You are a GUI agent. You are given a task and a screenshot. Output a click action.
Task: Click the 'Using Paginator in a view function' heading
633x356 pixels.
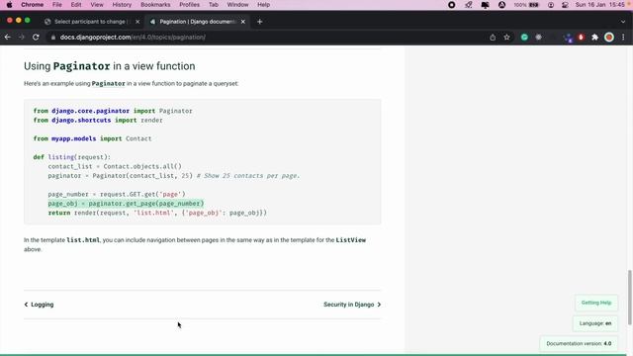coord(110,66)
